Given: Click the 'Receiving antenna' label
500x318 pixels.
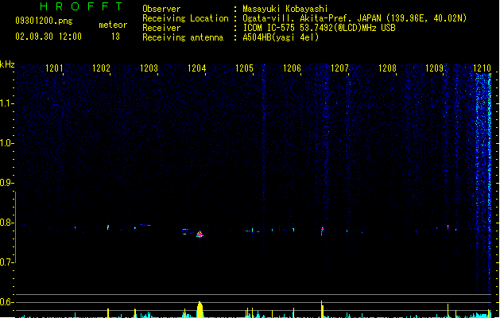Looking at the screenshot, I should (x=183, y=37).
